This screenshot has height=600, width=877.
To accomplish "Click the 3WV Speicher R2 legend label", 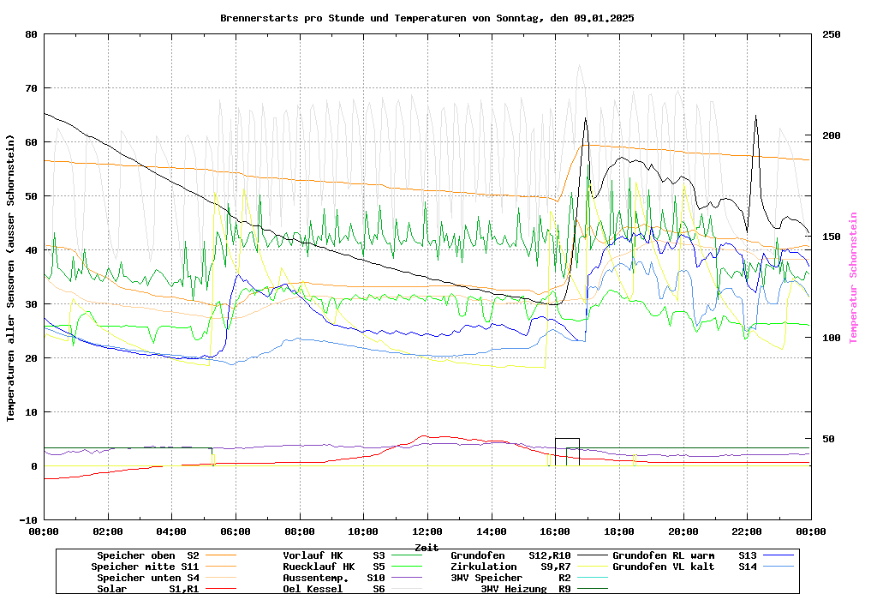I will (510, 578).
